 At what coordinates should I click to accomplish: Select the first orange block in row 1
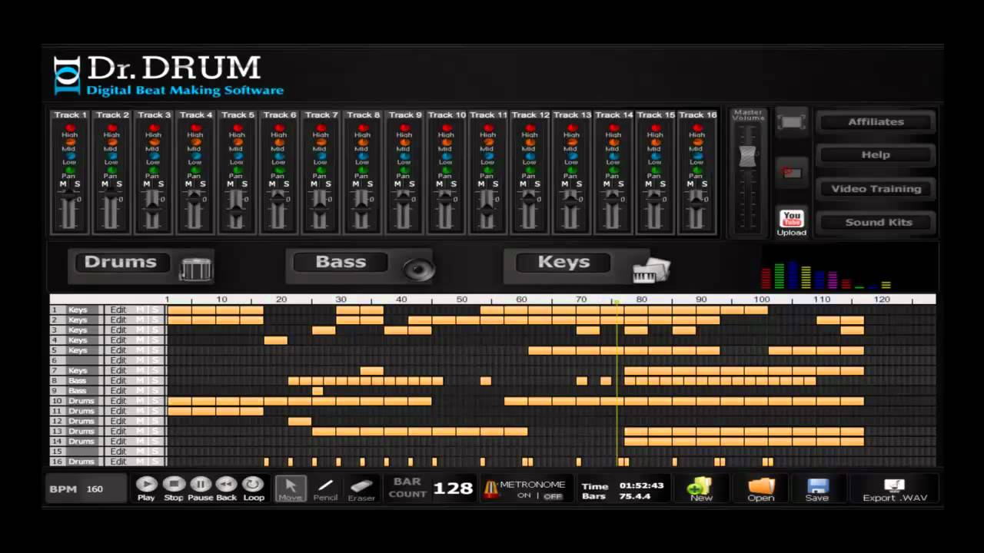[x=180, y=310]
